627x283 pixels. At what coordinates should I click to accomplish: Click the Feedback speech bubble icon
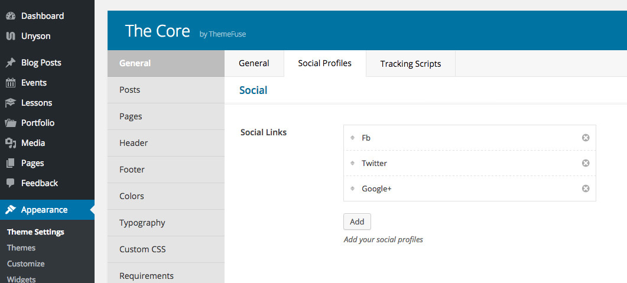(11, 183)
